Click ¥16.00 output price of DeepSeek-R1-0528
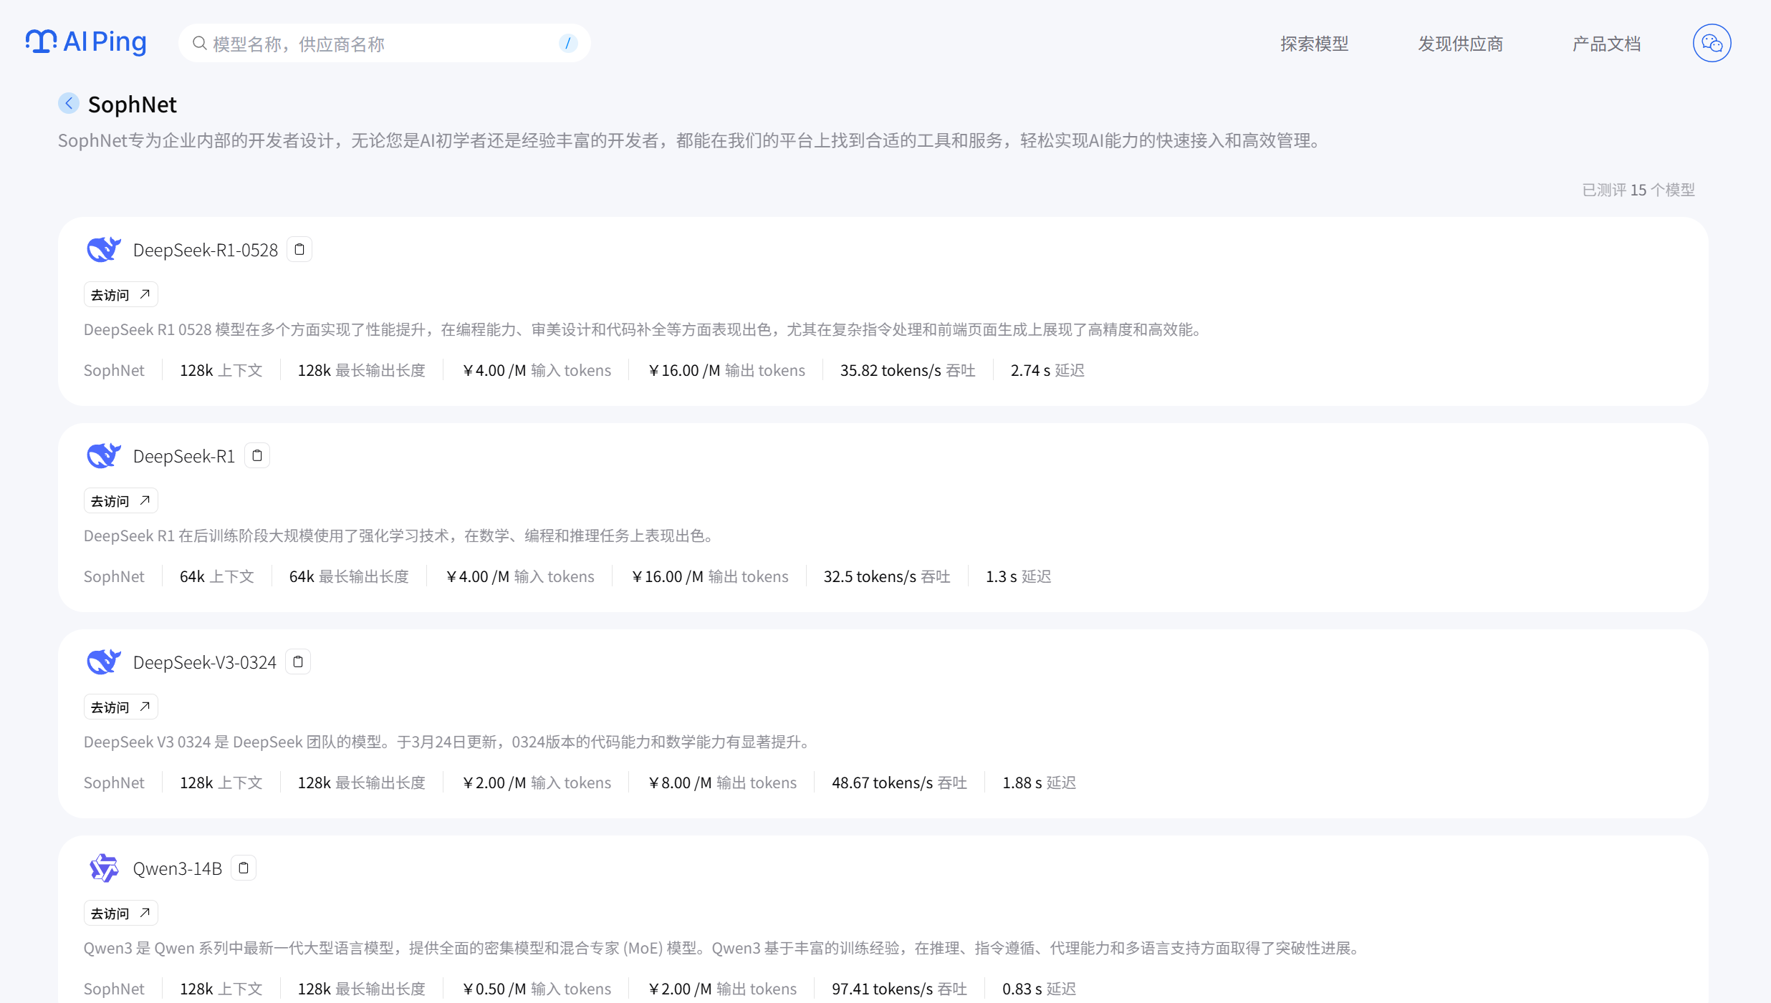Viewport: 1771px width, 1003px height. tap(726, 370)
